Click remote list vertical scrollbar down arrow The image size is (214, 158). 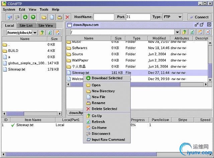point(210,80)
